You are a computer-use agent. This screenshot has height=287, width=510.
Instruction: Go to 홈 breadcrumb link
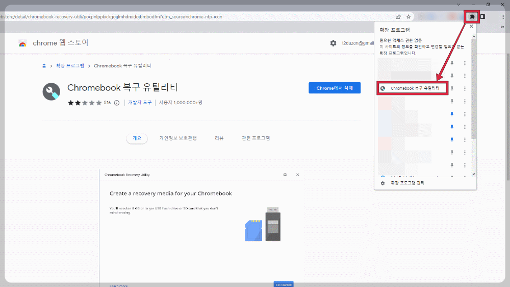(44, 66)
